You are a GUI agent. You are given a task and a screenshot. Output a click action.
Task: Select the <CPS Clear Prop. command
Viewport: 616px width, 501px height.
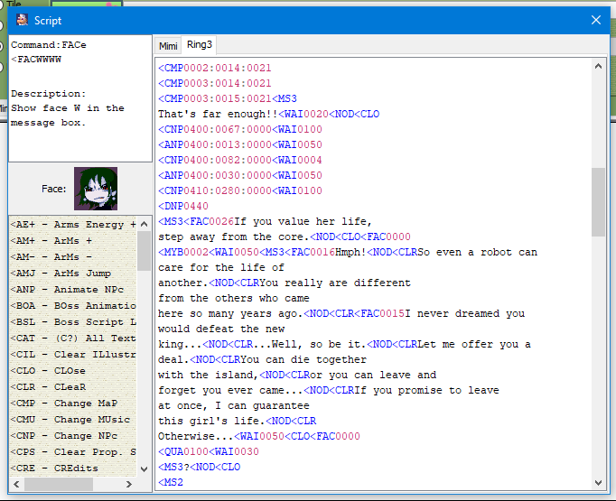click(x=73, y=452)
